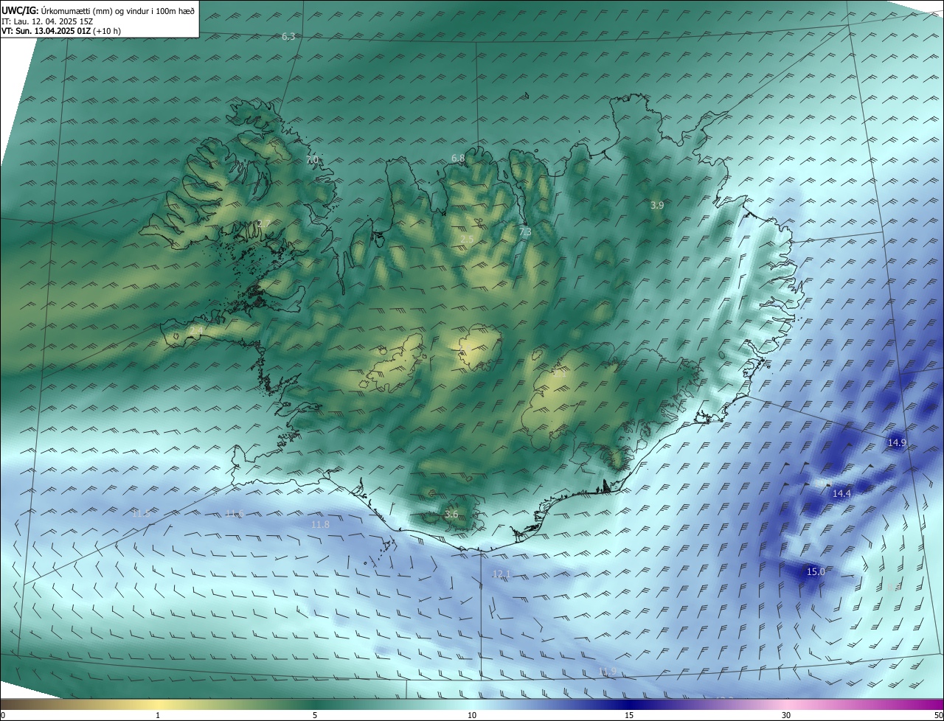The width and height of the screenshot is (944, 721).
Task: Click the 15 tick label on the color scale
Action: tap(629, 715)
